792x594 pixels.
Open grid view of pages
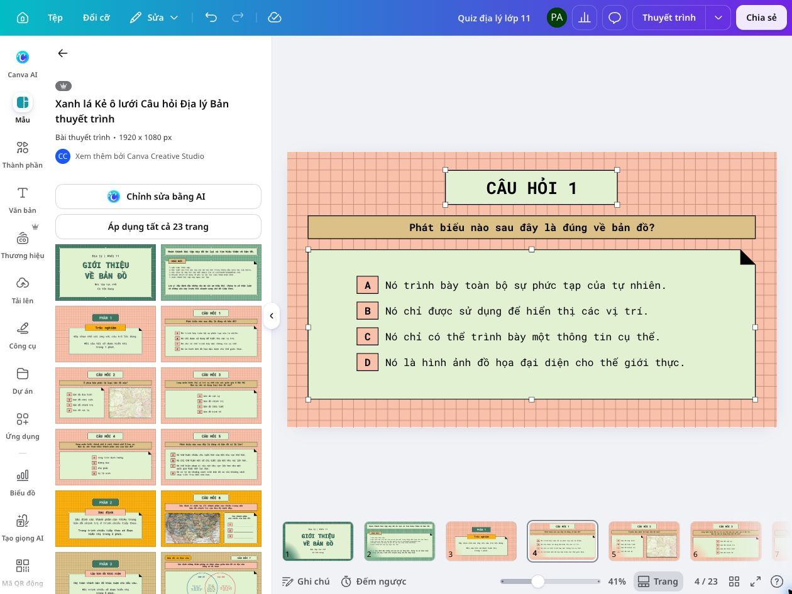(734, 581)
